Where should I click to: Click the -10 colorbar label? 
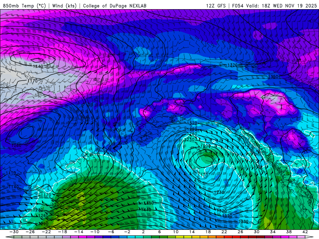pos(95,232)
